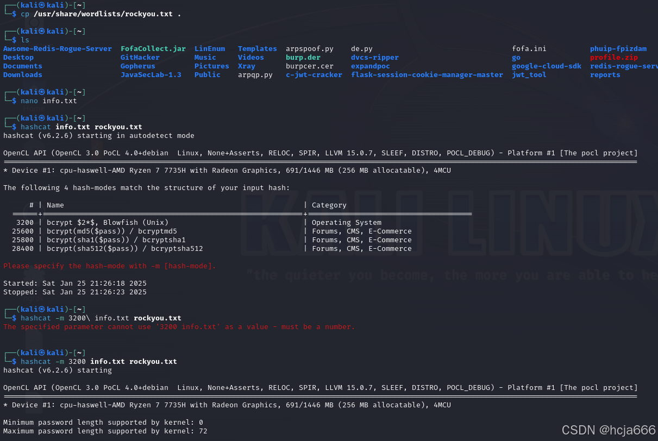Select the google-cloud-sdk directory name

[547, 66]
